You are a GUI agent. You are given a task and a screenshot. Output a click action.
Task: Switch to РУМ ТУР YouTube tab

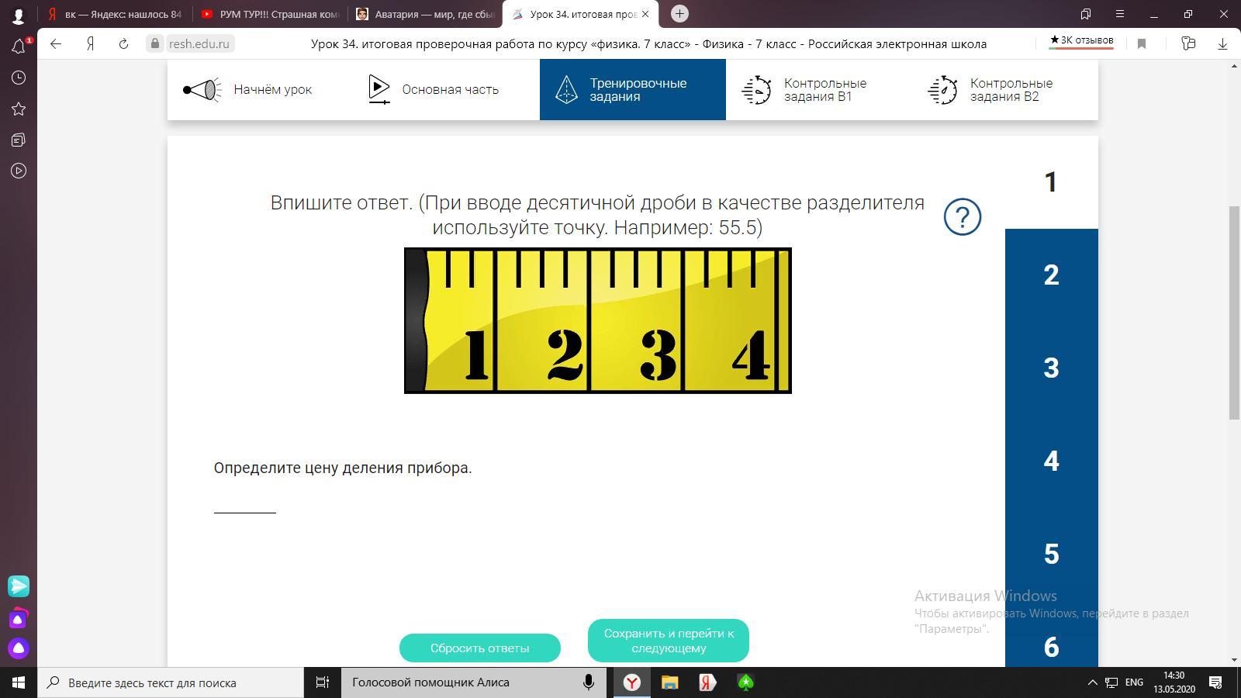coord(270,14)
